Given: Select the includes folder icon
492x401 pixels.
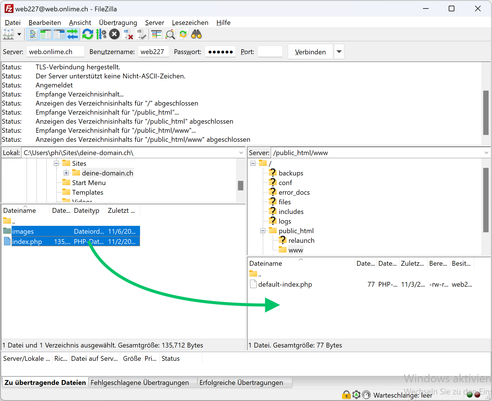Looking at the screenshot, I should coord(273,211).
